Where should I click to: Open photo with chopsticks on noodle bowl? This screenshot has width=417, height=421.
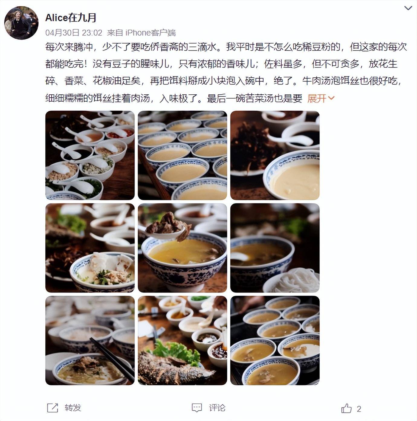point(90,341)
